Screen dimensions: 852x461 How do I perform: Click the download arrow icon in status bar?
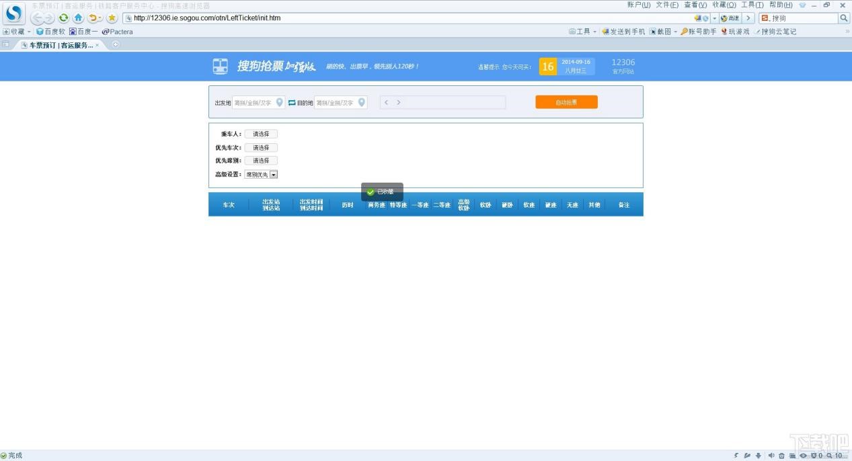759,455
